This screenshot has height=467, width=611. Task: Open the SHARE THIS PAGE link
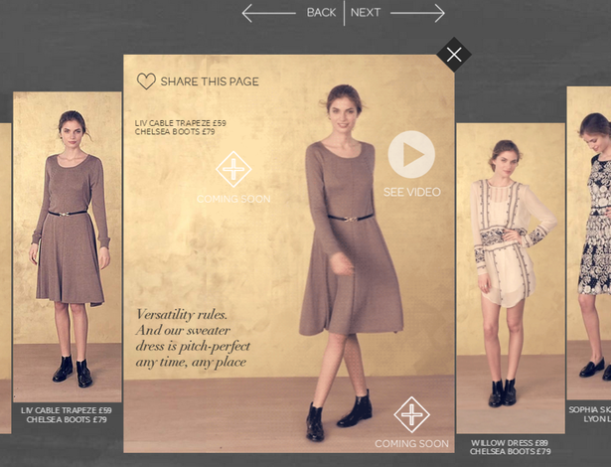pos(210,81)
